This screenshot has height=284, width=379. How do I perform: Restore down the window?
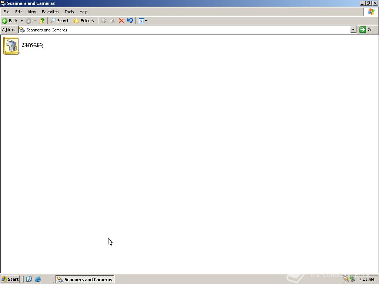click(x=368, y=3)
